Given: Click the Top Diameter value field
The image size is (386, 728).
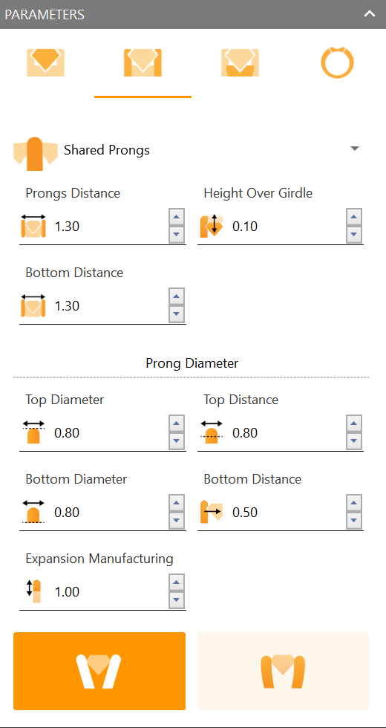Looking at the screenshot, I should pos(110,433).
